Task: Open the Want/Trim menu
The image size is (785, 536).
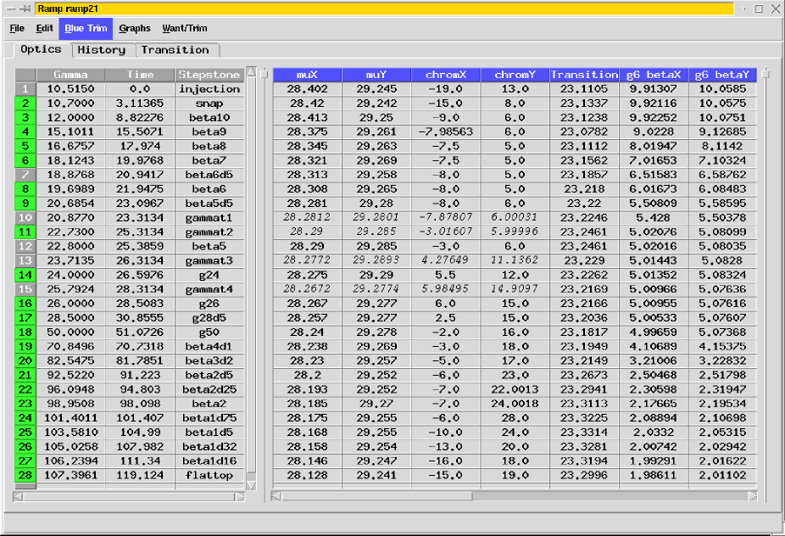Action: 185,29
